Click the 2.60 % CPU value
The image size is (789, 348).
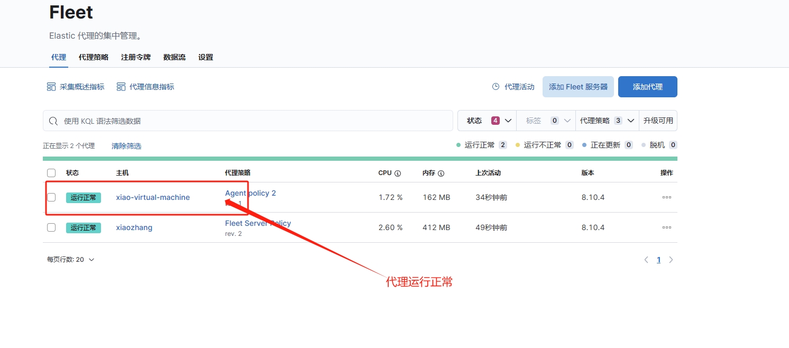tap(391, 227)
